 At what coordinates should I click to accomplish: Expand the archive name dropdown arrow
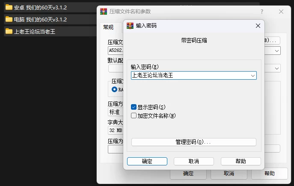(277, 51)
